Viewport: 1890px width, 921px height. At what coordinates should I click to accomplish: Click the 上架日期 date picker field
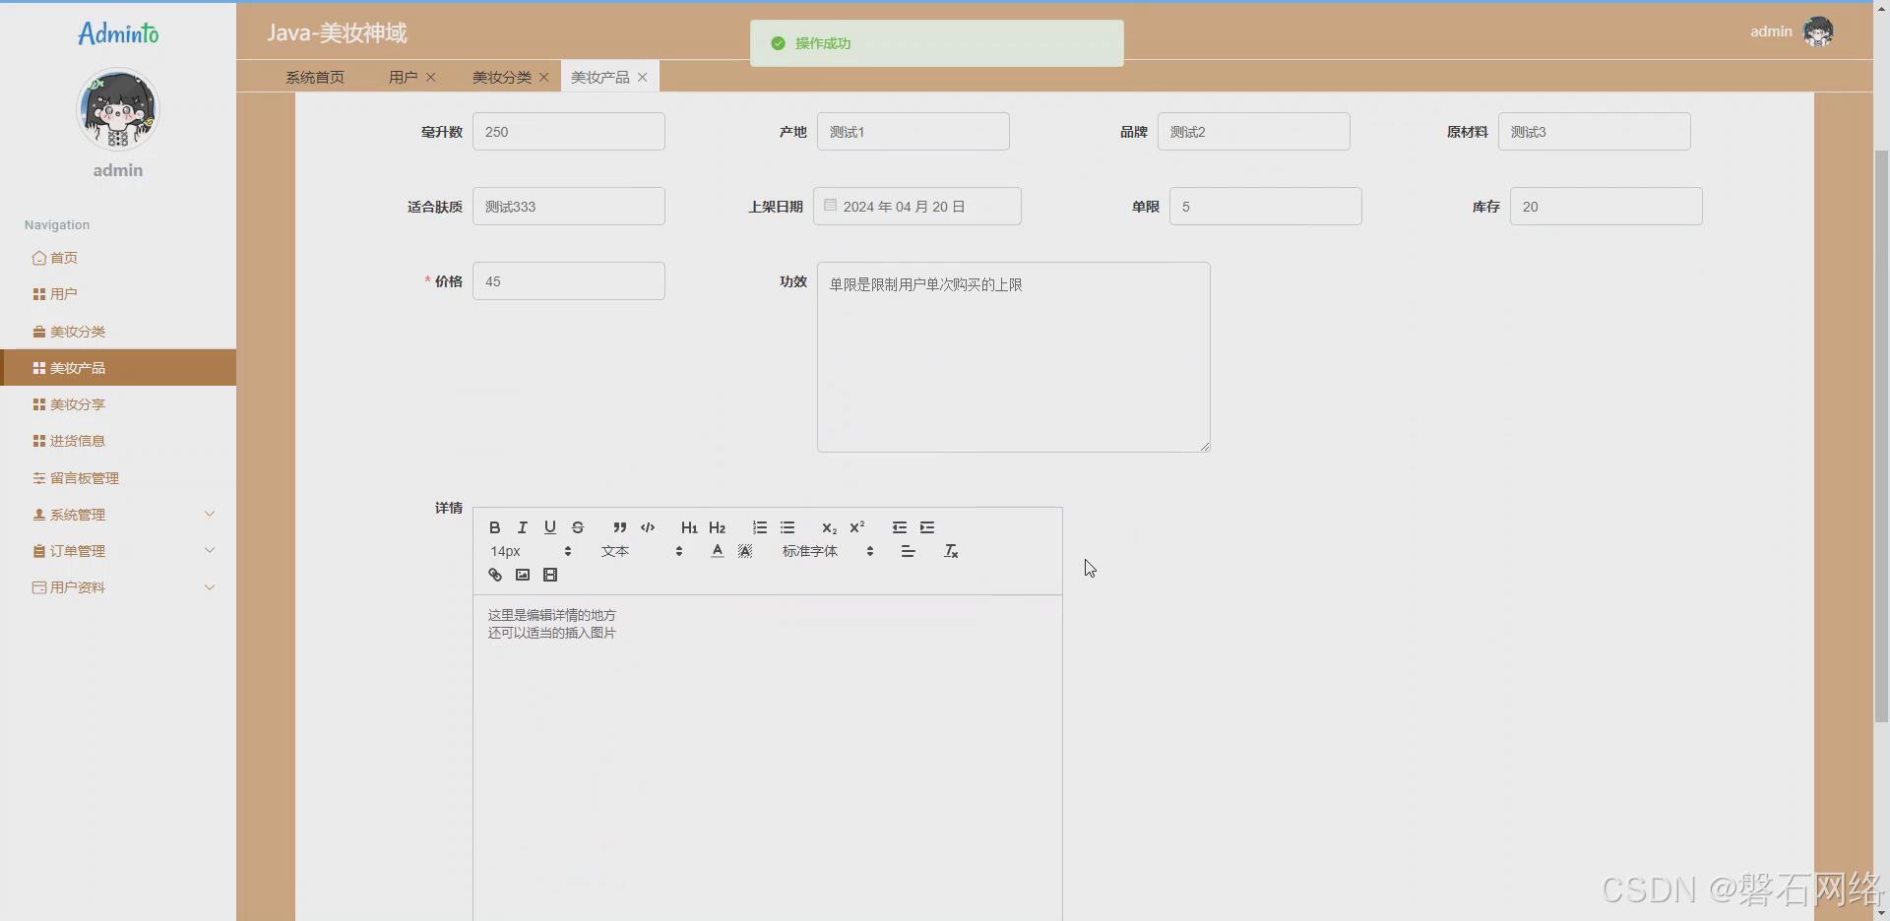(x=917, y=206)
